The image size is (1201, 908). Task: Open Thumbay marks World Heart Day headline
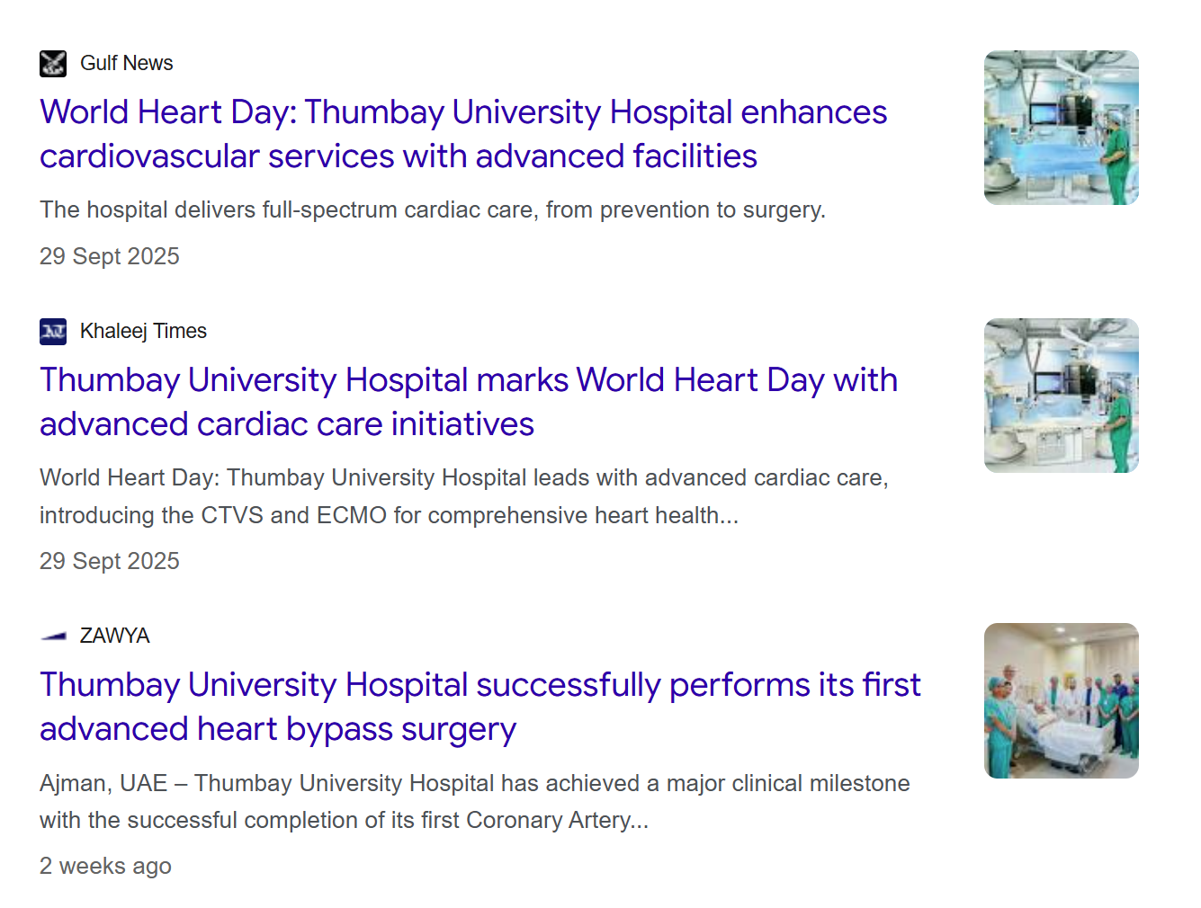(x=468, y=380)
